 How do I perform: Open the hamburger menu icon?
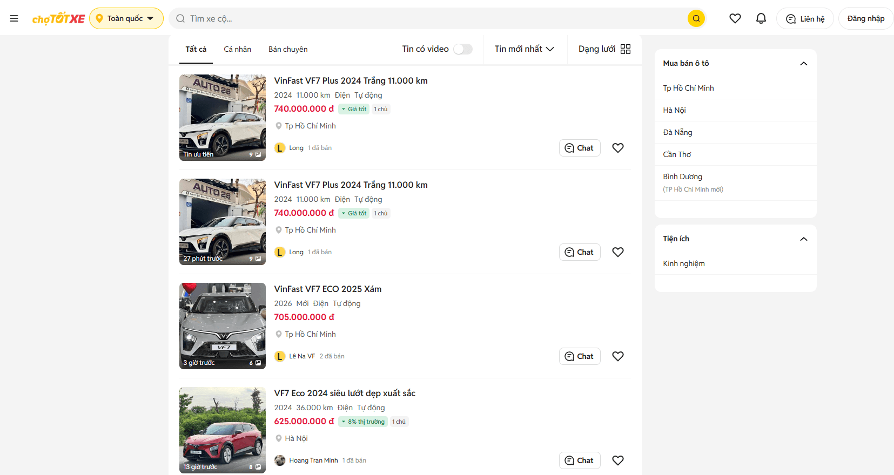[14, 18]
